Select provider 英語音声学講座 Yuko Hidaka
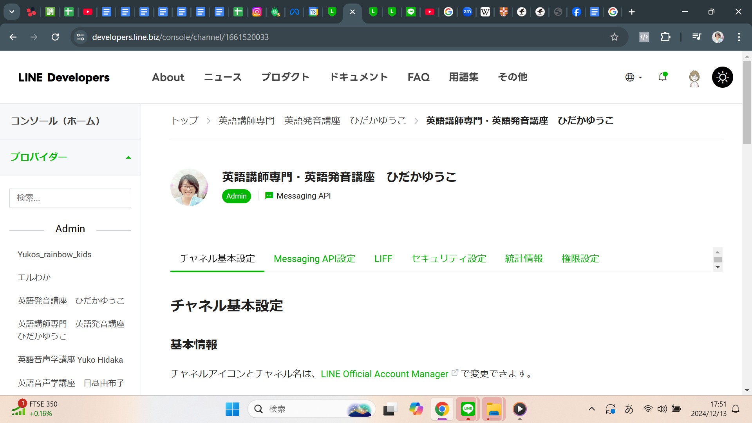The height and width of the screenshot is (423, 752). point(70,360)
